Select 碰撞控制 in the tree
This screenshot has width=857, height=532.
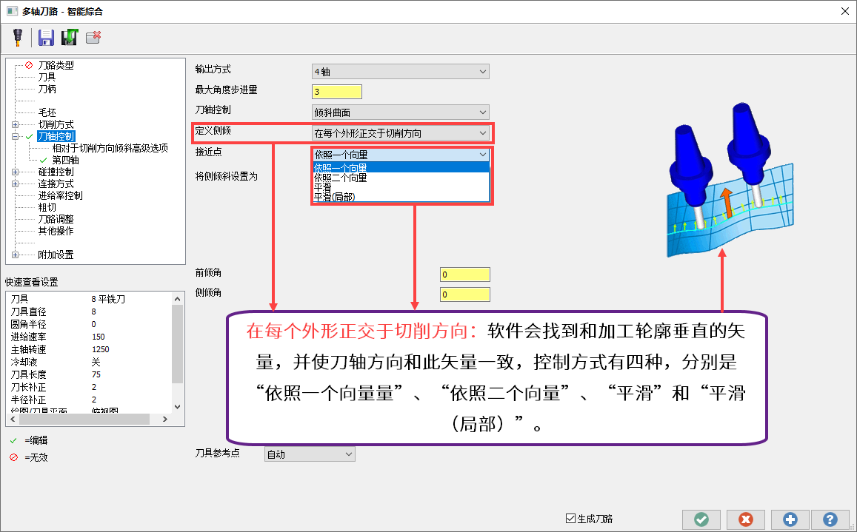tap(56, 172)
